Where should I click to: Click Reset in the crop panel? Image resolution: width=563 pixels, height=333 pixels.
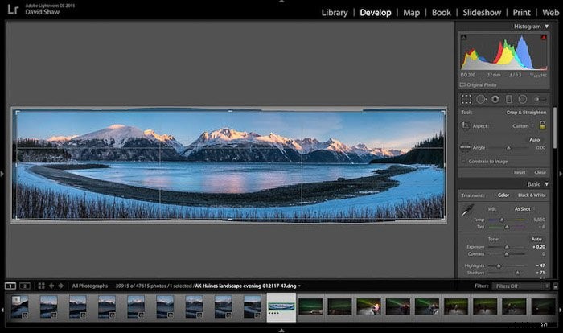tap(520, 172)
